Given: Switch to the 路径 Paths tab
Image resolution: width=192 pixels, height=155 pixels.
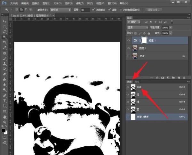Looking at the screenshot, I should coord(137,82).
